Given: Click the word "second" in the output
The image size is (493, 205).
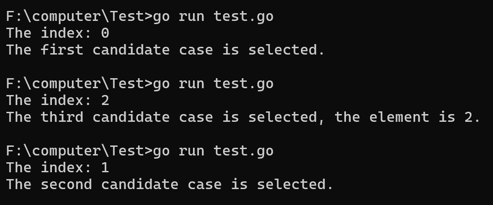Looking at the screenshot, I should [x=66, y=185].
